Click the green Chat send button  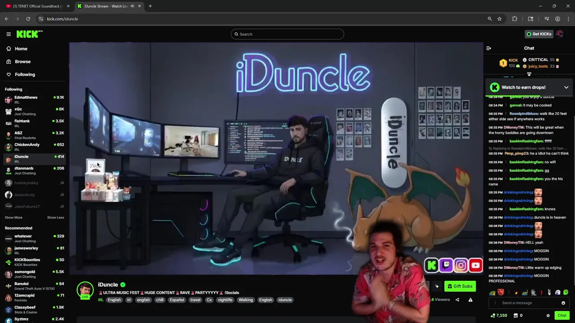pos(562,315)
